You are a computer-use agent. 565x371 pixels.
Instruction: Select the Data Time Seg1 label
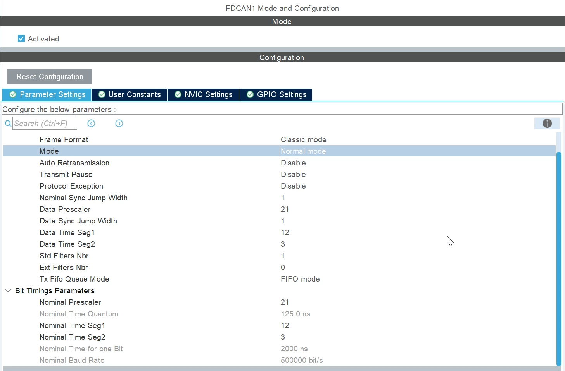pyautogui.click(x=67, y=232)
